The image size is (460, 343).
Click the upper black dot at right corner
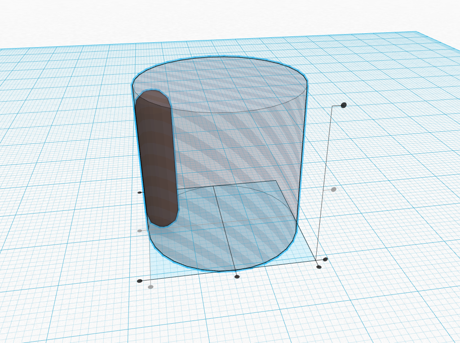[325, 259]
